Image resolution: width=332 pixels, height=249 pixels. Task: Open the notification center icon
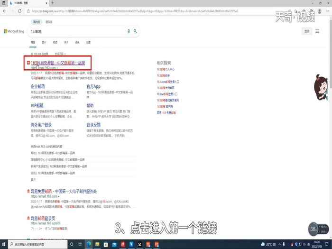coord(327,244)
